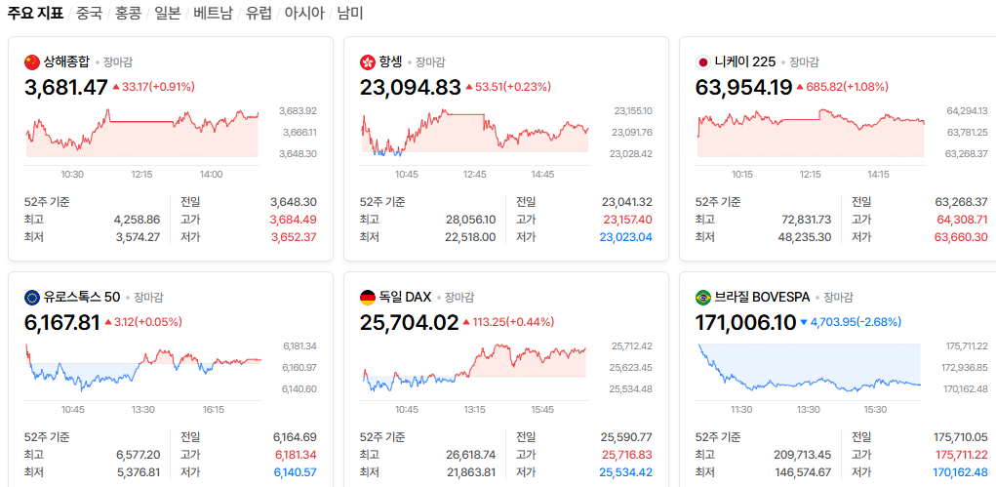Click the 상해종합 high value 3,684.49
The image size is (996, 487).
(294, 220)
